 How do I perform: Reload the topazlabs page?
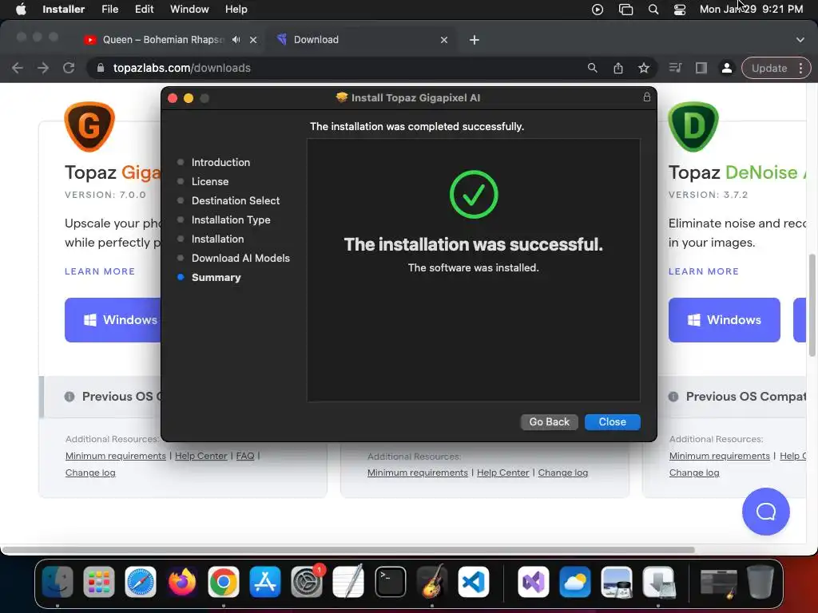[x=69, y=68]
